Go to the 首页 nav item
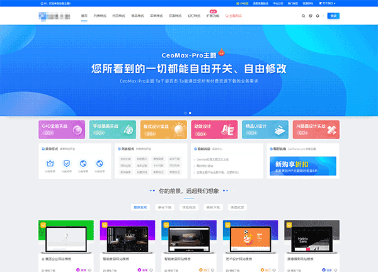This screenshot has width=378, height=272. point(84,16)
